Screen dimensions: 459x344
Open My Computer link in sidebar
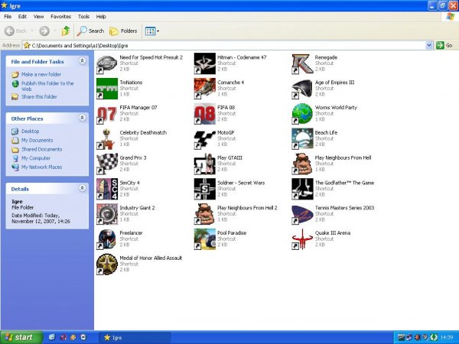pos(36,158)
